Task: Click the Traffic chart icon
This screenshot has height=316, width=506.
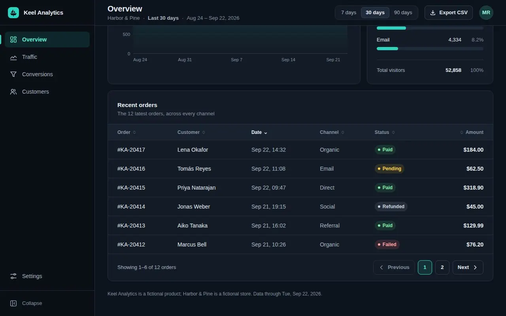Action: pos(13,57)
